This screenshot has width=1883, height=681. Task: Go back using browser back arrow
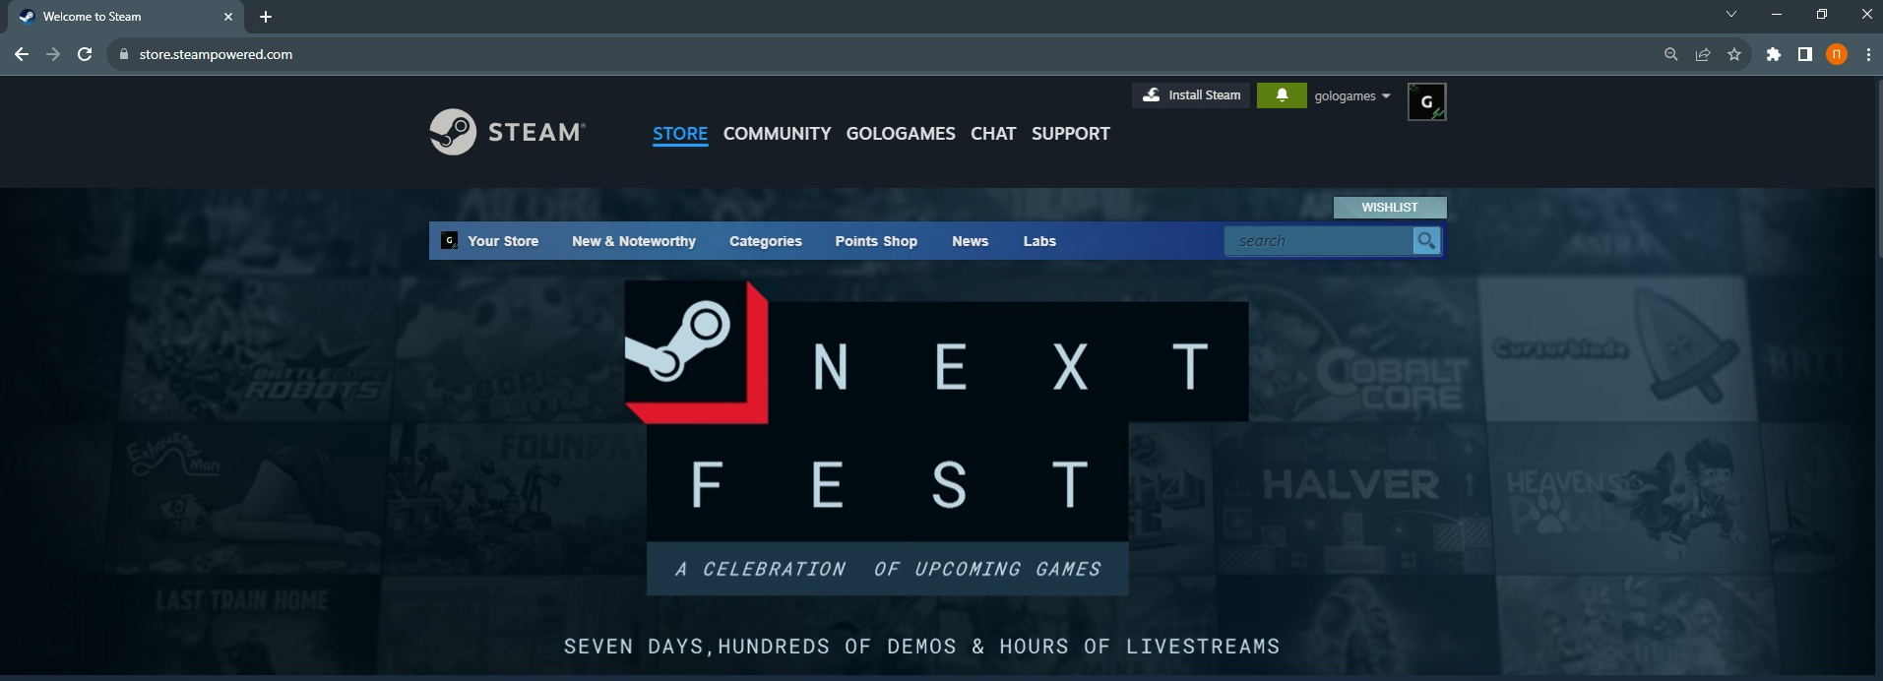click(22, 54)
